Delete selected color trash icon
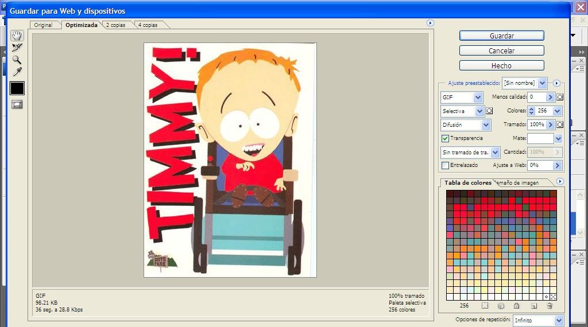Viewport: 588px width, 327px height. (x=550, y=306)
